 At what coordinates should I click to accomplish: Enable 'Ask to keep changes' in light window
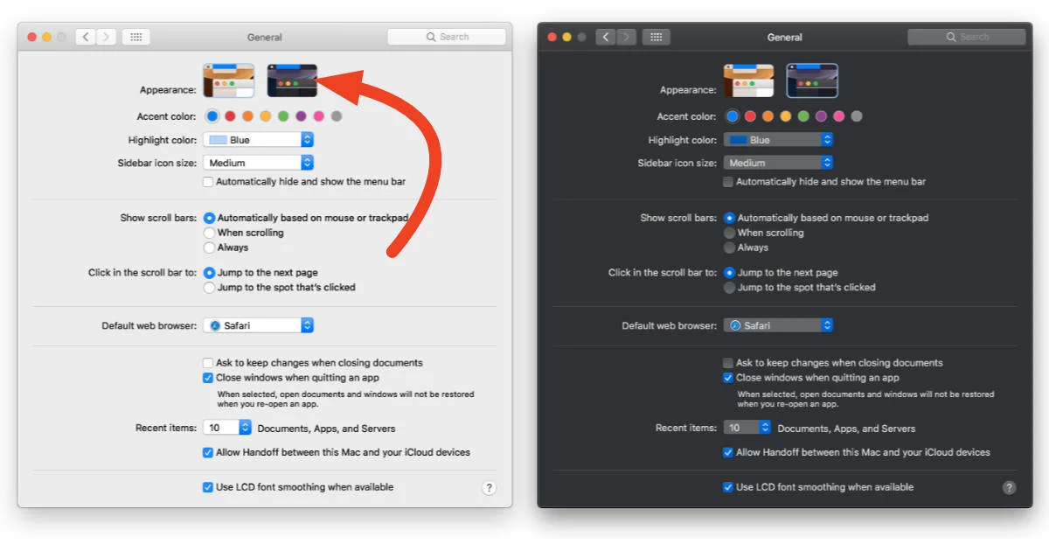(208, 363)
